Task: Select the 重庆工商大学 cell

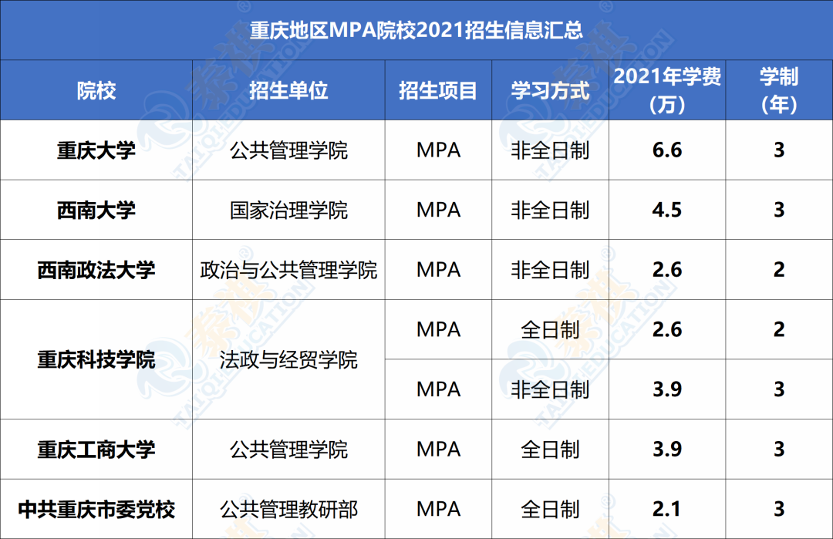Action: pos(96,450)
